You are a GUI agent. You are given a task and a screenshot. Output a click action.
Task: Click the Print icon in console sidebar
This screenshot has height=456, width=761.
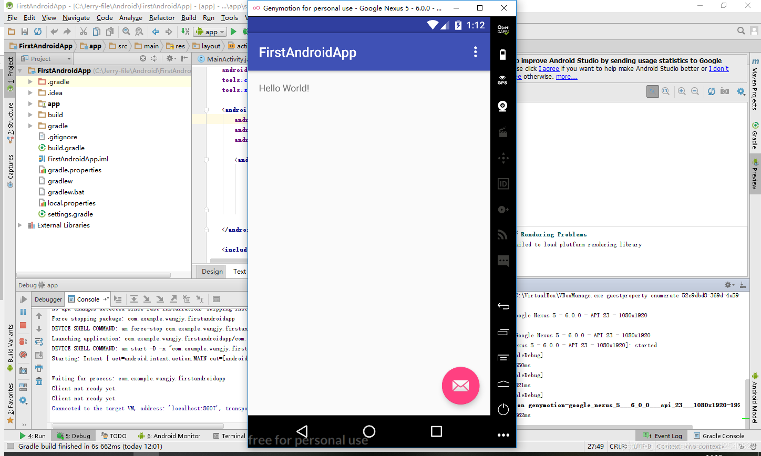click(x=39, y=368)
